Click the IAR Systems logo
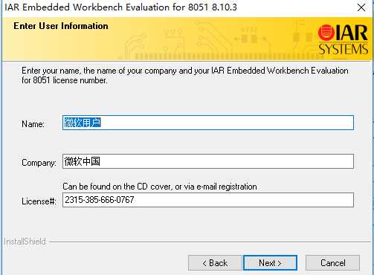The width and height of the screenshot is (374, 275). pos(343,39)
